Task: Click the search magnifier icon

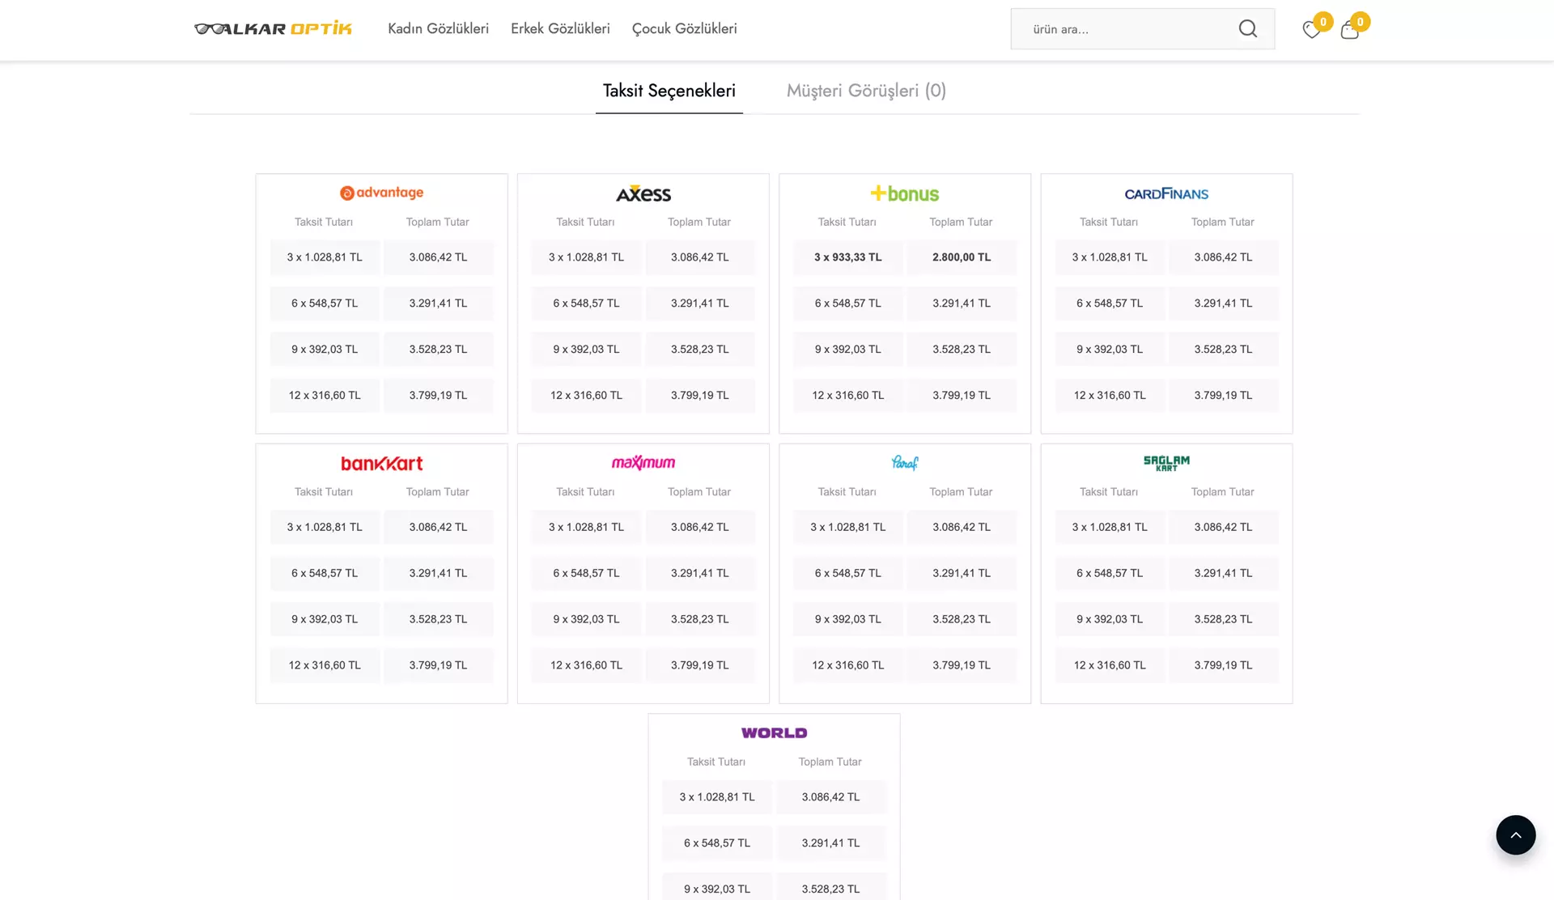Action: point(1248,29)
